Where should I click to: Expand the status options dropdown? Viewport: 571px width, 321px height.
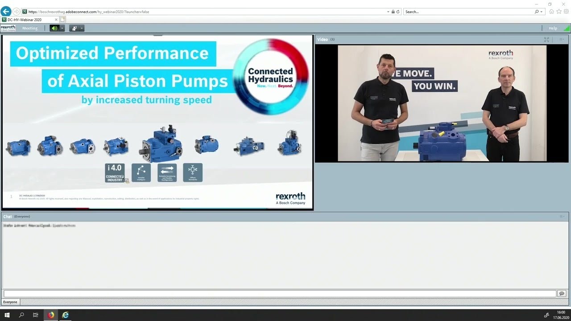pos(82,28)
